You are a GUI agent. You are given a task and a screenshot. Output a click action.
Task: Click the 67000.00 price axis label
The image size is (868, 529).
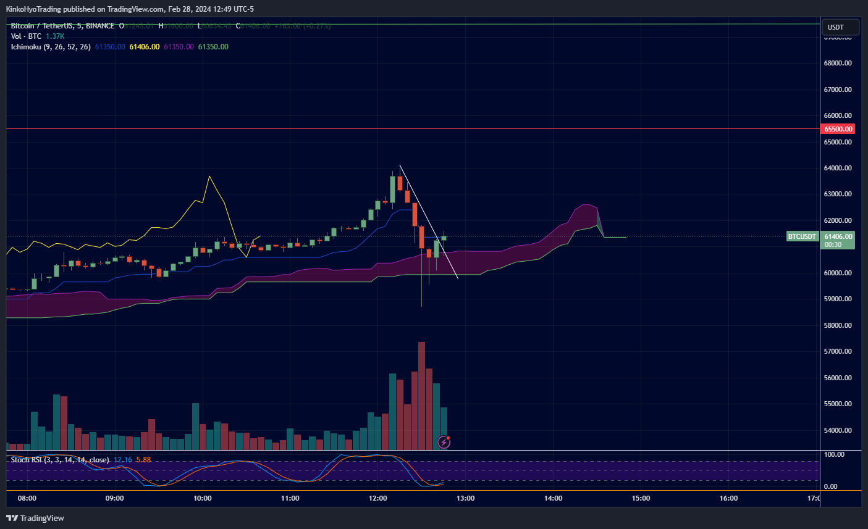pyautogui.click(x=838, y=90)
